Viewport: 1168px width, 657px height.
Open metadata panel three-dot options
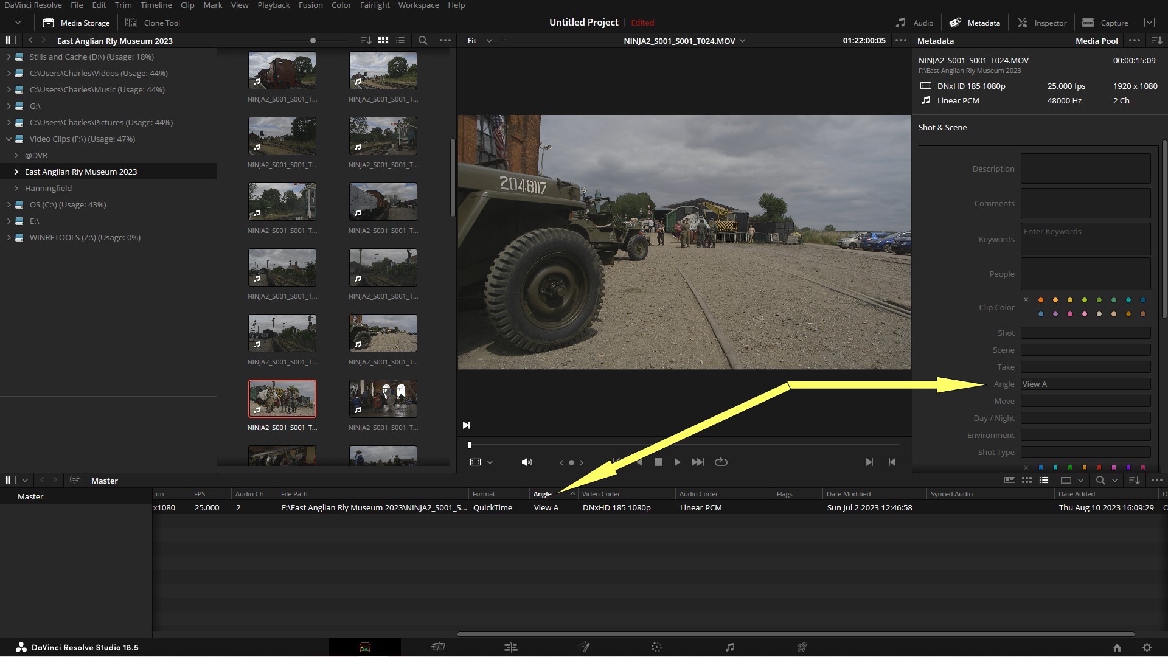[1135, 40]
